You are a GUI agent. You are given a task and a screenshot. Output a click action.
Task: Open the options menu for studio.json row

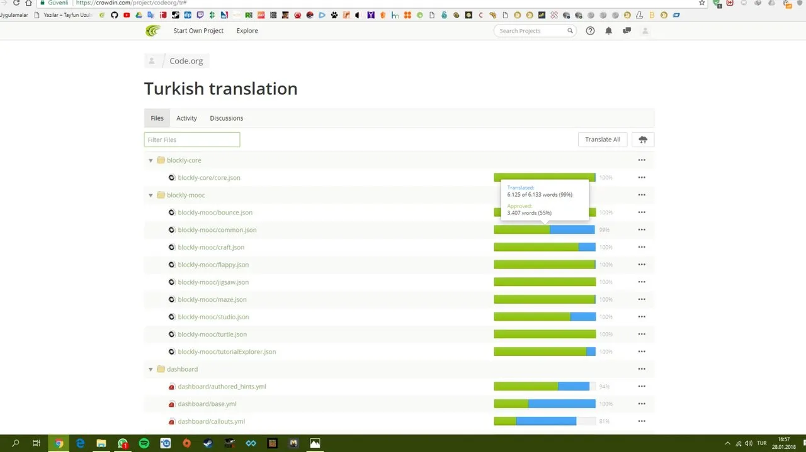pyautogui.click(x=642, y=317)
